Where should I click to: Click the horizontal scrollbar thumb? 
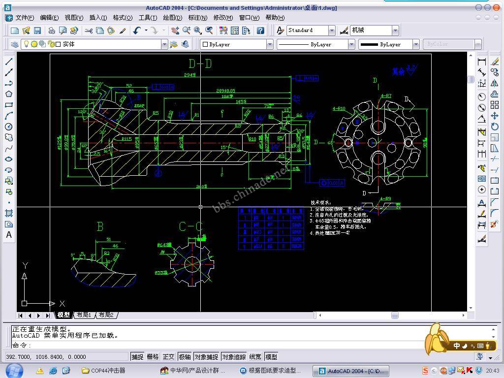point(395,315)
